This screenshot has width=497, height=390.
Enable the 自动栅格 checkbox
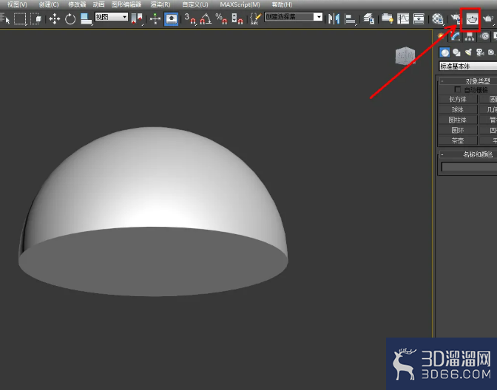pyautogui.click(x=457, y=89)
